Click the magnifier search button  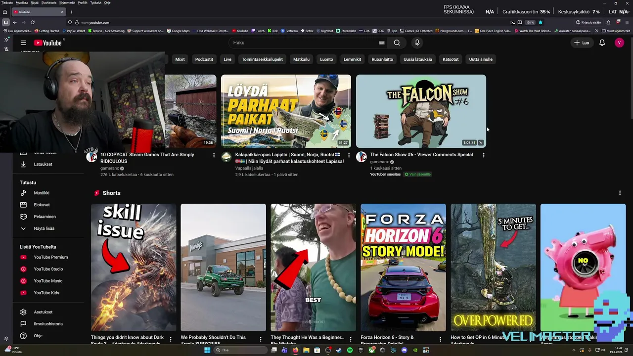tap(397, 43)
